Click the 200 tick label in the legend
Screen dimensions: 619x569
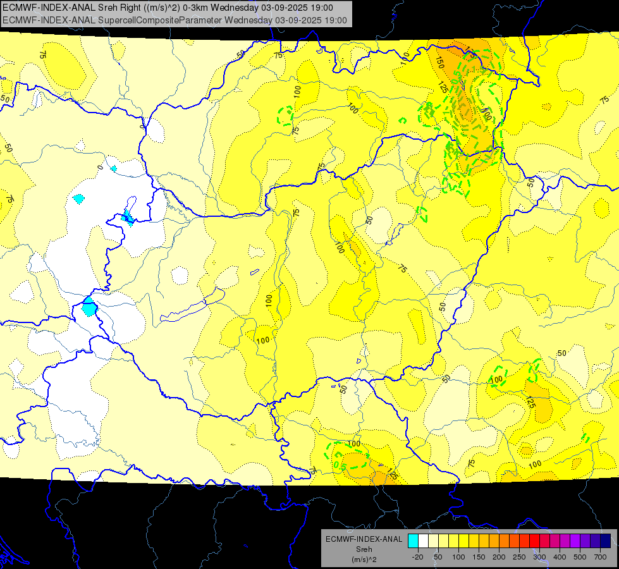pyautogui.click(x=499, y=557)
